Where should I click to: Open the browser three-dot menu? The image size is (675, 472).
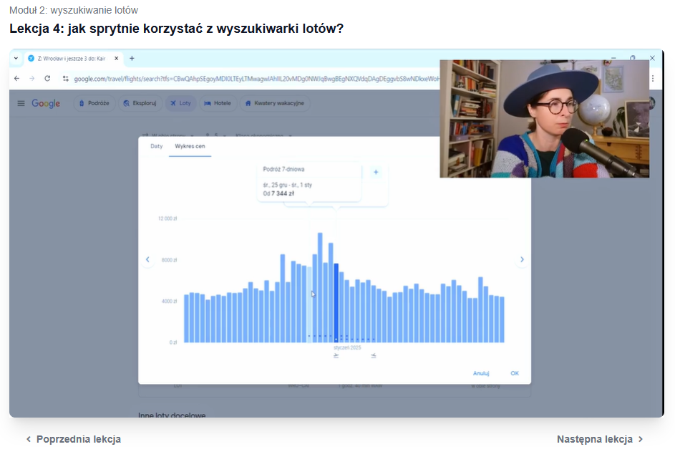652,78
